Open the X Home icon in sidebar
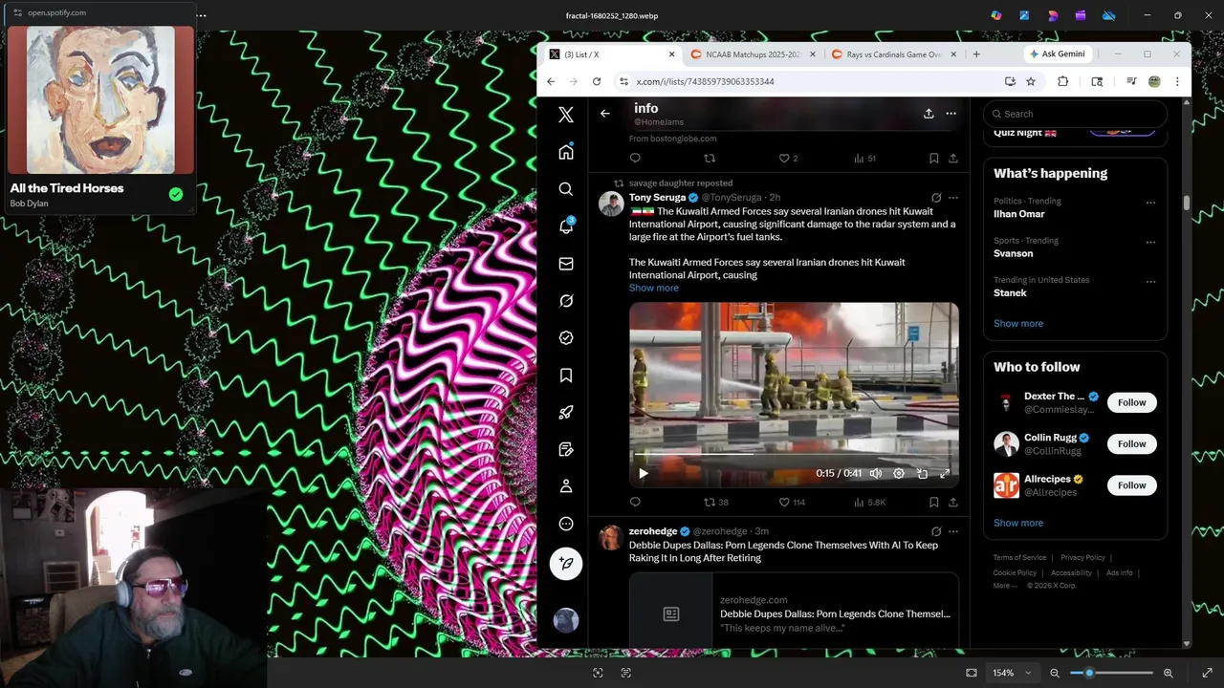Image resolution: width=1224 pixels, height=688 pixels. 566,152
